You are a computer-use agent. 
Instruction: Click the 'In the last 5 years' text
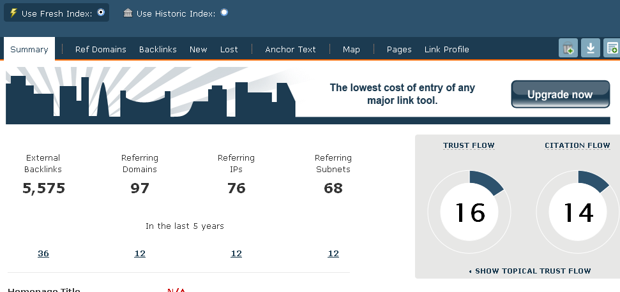coord(185,226)
